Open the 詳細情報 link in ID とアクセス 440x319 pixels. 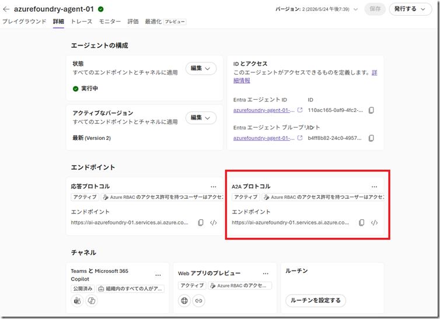[x=242, y=80]
